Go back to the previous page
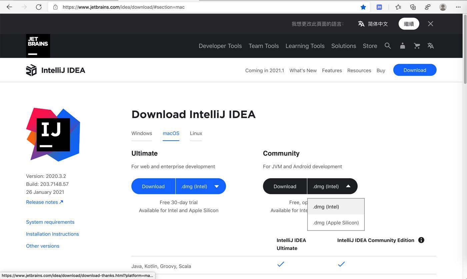This screenshot has height=279, width=467. pyautogui.click(x=9, y=7)
